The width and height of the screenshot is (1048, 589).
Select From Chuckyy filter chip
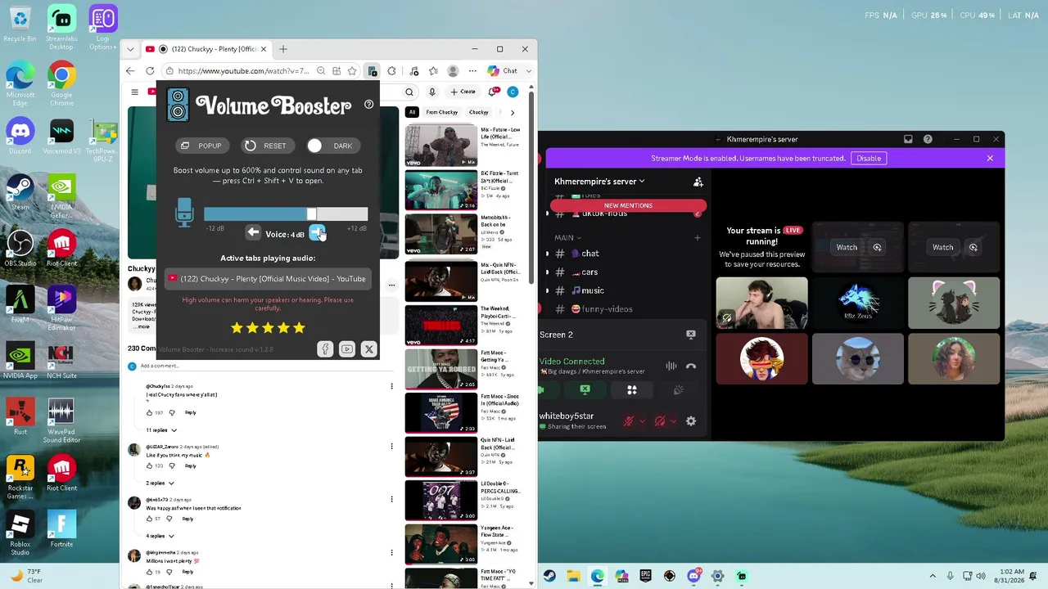442,112
